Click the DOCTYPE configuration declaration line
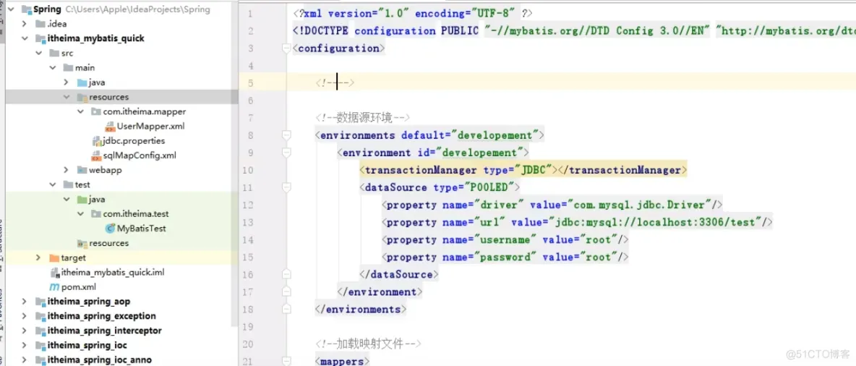The width and height of the screenshot is (856, 366). pyautogui.click(x=574, y=30)
